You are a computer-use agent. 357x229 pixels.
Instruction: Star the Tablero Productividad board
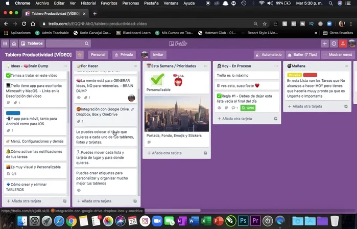point(80,55)
